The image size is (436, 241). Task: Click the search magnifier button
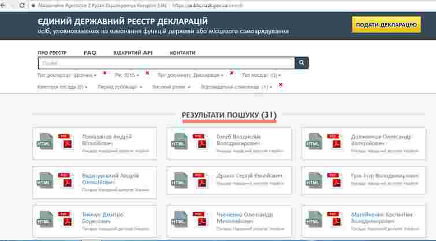(x=301, y=63)
